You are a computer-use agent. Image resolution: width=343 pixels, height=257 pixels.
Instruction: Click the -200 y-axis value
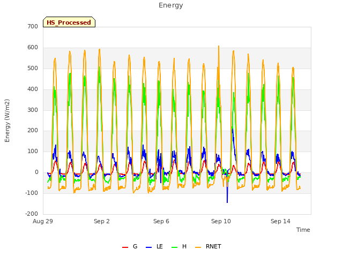click(32, 214)
